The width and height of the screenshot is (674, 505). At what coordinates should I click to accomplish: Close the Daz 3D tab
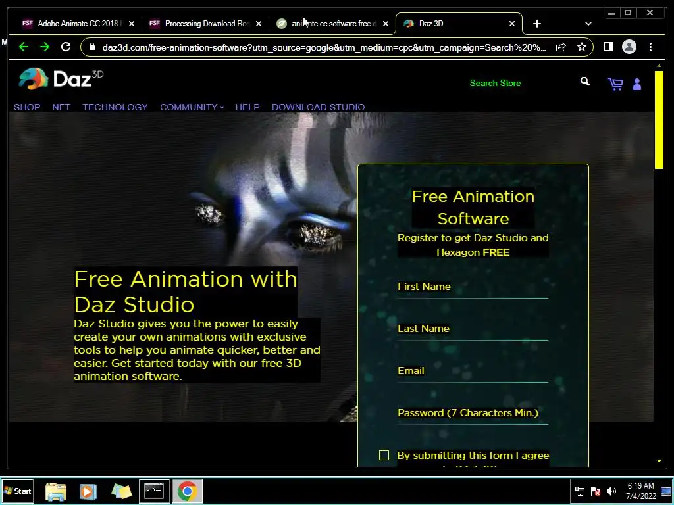512,24
